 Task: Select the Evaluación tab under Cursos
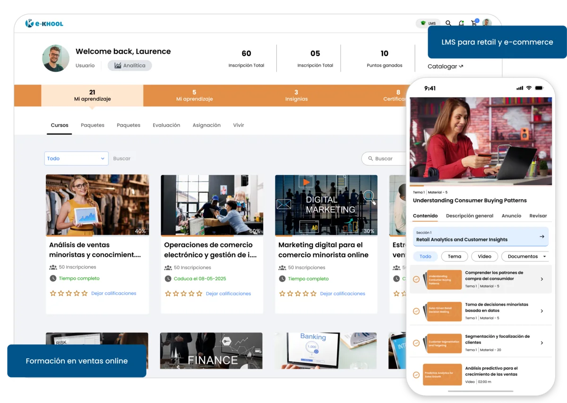[x=166, y=125]
